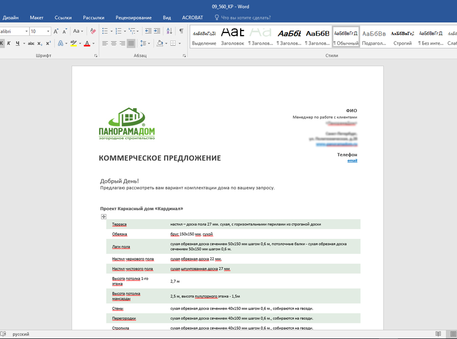Click the русский language indicator in the status bar
Image resolution: width=457 pixels, height=339 pixels.
point(21,334)
